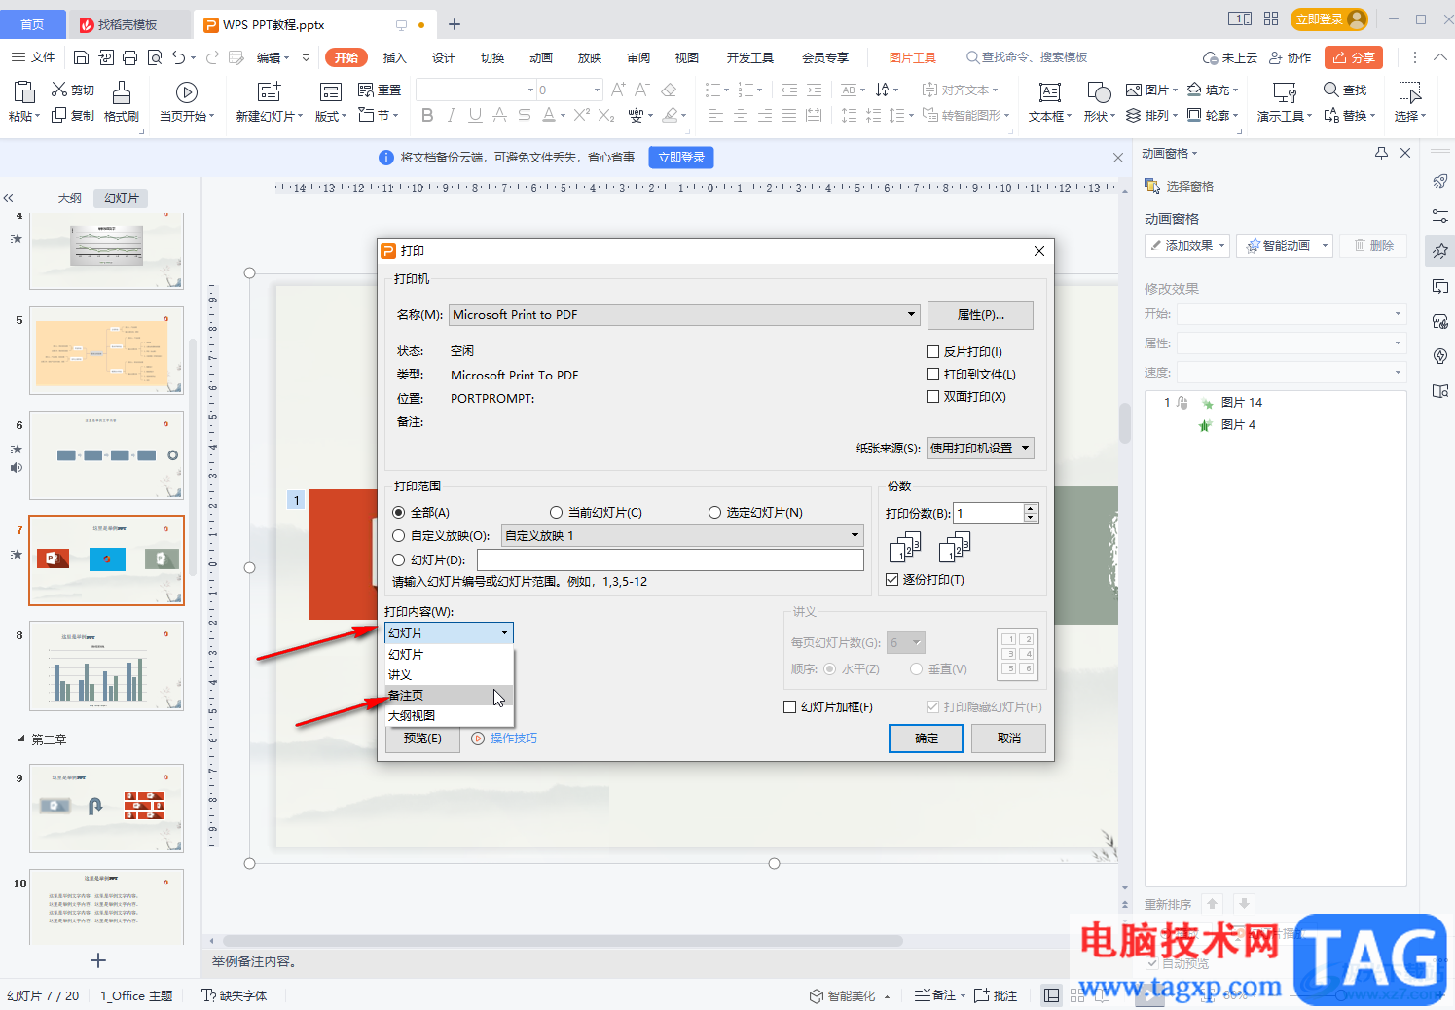
Task: Click the Text Box icon
Action: point(1049,92)
